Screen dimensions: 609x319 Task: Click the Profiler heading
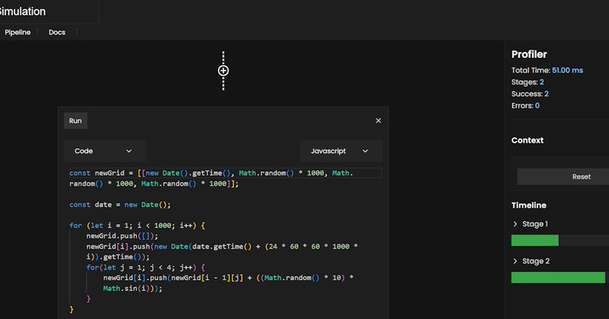[x=529, y=54]
